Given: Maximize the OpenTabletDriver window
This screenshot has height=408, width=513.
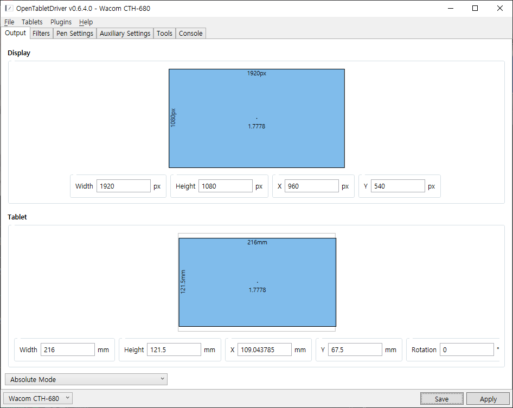Looking at the screenshot, I should (475, 8).
